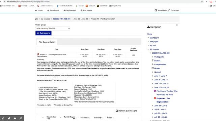Click the Home icon in top navigation
The height and width of the screenshot is (121, 216).
(36, 10)
